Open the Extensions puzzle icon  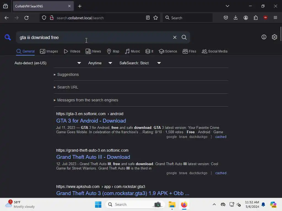click(256, 18)
